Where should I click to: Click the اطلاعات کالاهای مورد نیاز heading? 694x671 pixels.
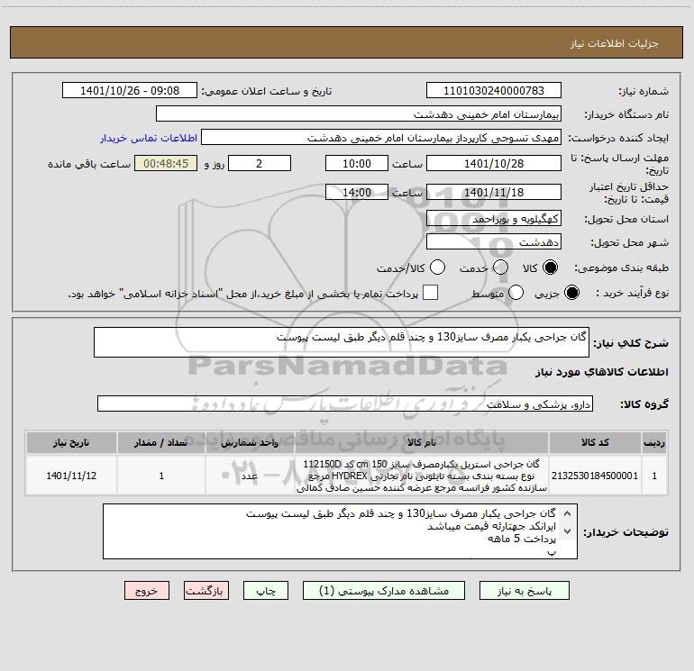[601, 372]
